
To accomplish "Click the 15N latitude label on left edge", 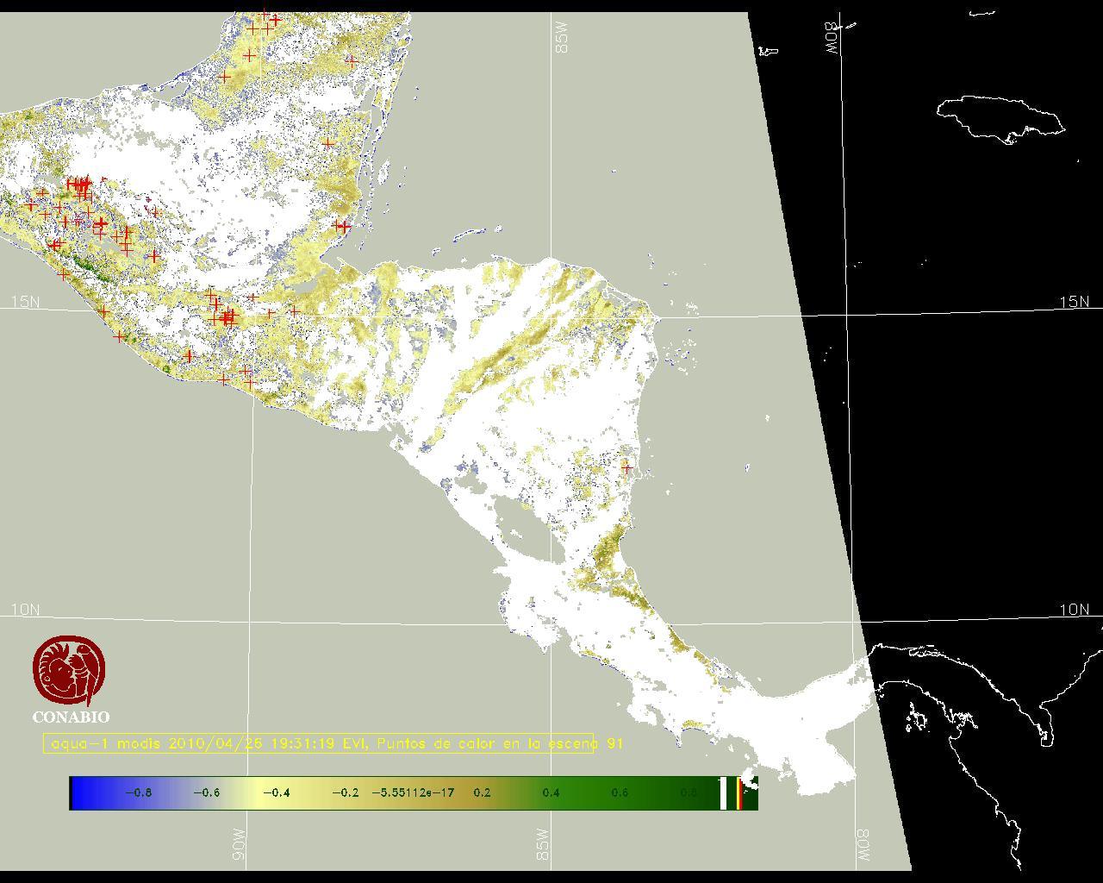I will pos(25,302).
